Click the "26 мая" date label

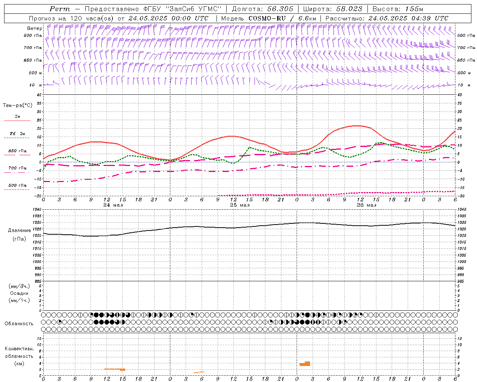[366, 205]
